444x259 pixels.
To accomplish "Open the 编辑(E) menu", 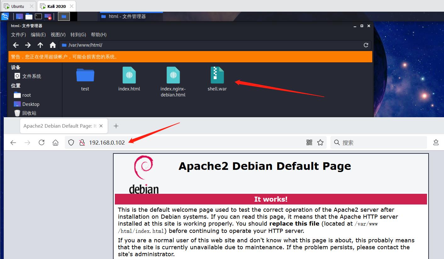I will (38, 35).
